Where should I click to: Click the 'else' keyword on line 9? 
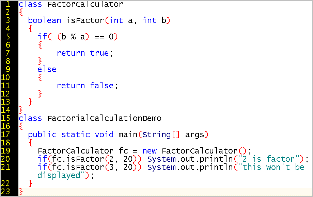(47, 69)
